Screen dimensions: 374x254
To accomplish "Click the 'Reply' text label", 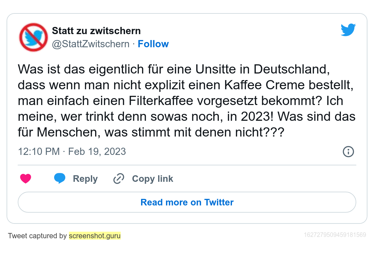I will tap(85, 179).
